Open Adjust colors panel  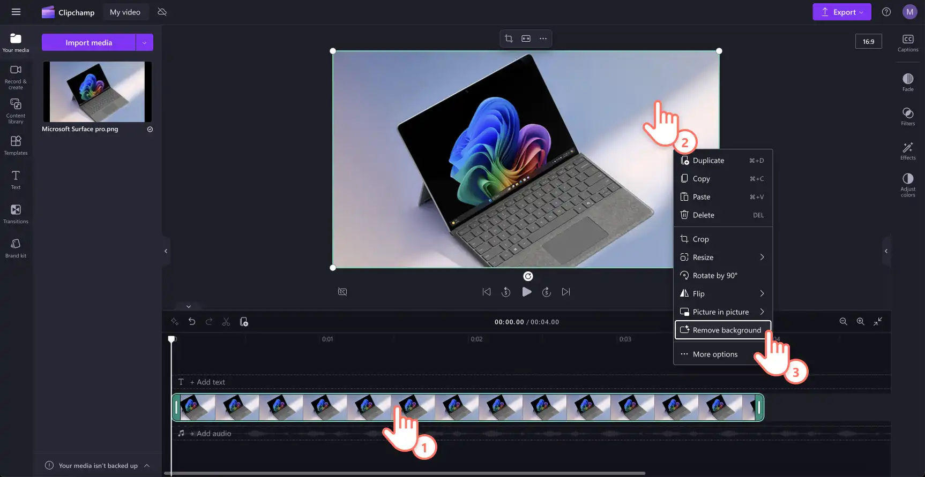coord(908,185)
